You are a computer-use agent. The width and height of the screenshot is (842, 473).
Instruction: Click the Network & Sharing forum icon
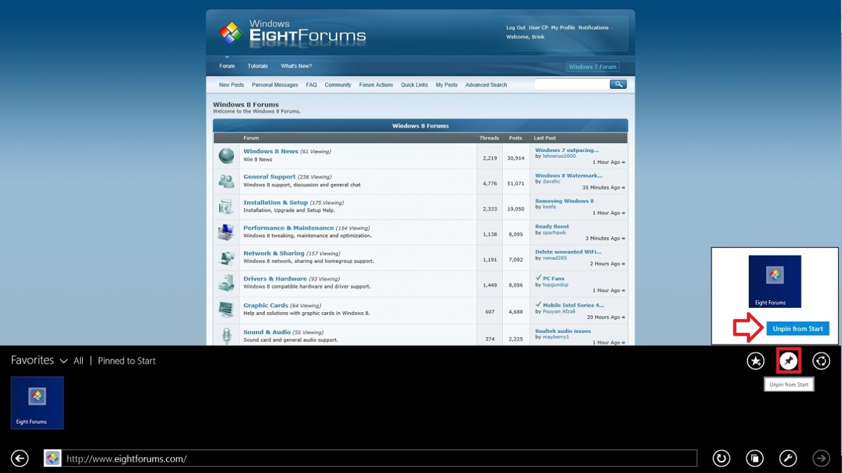point(226,257)
